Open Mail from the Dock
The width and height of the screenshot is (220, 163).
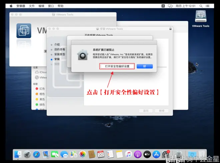pyautogui.click(x=45, y=154)
